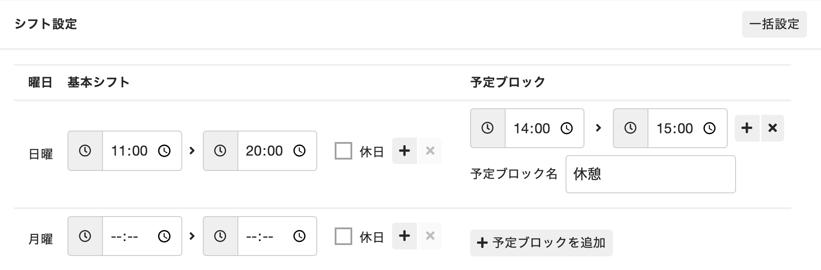Add another schedule block after 15:00 field
This screenshot has height=270, width=821.
point(747,128)
